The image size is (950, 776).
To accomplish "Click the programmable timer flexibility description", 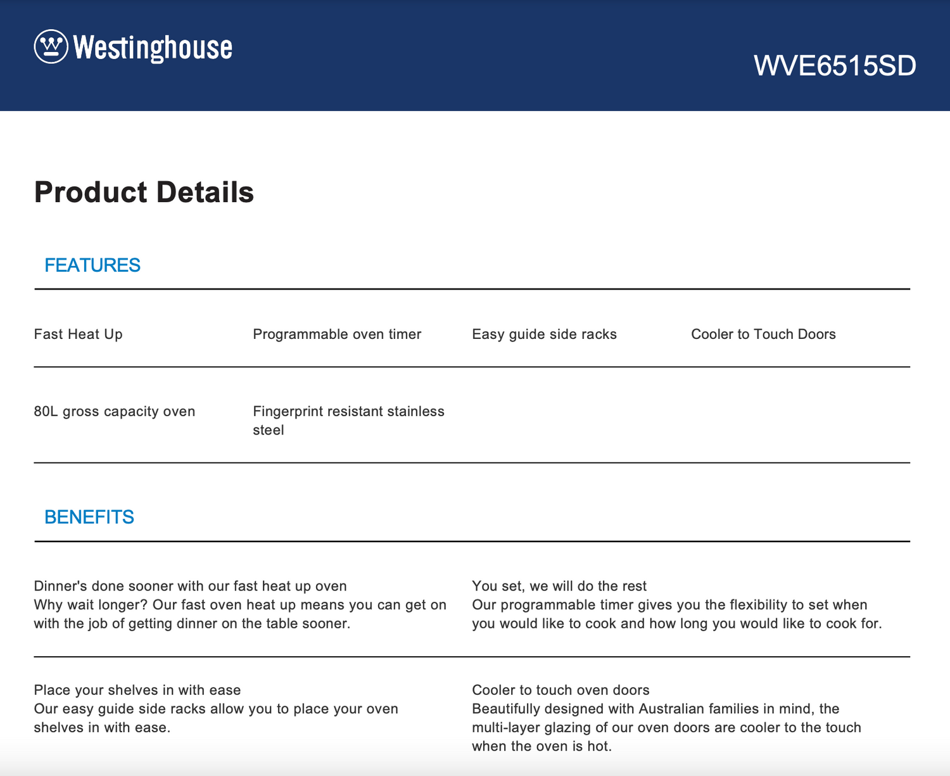I will [x=677, y=614].
